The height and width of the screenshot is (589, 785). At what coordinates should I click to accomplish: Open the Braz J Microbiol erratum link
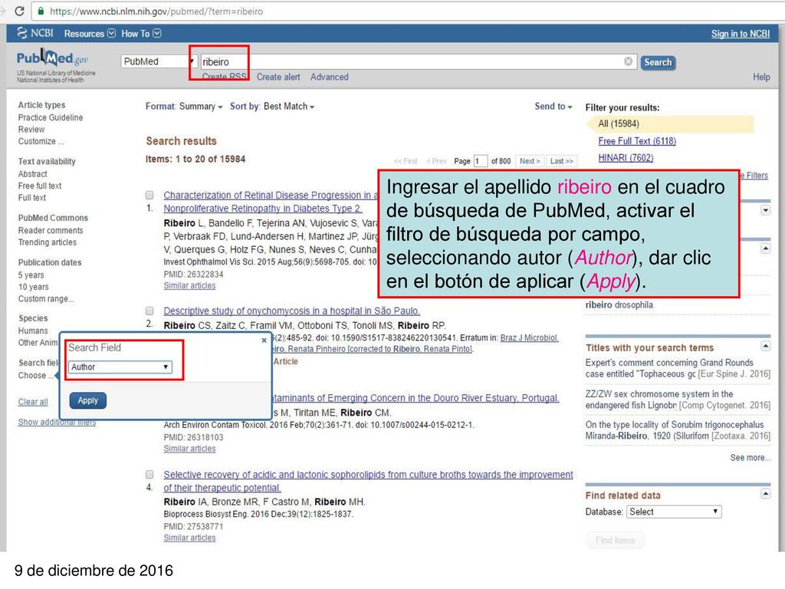tap(529, 337)
